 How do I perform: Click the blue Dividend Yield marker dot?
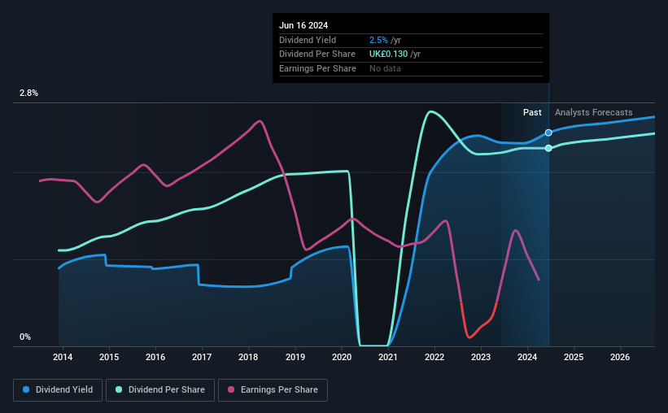pyautogui.click(x=548, y=133)
